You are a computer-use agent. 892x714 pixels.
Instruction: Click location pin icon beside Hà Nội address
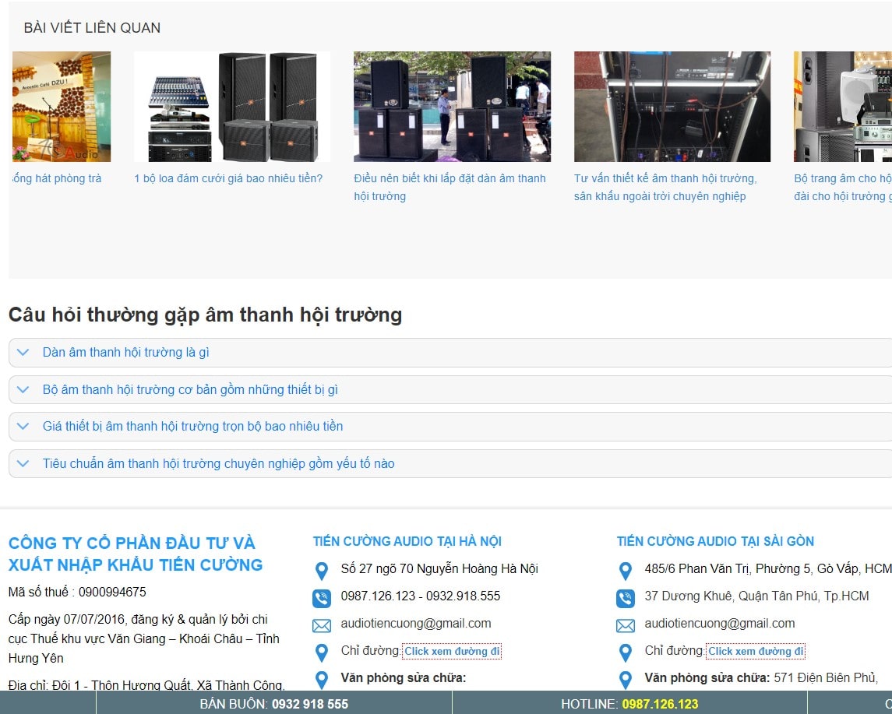pos(322,571)
